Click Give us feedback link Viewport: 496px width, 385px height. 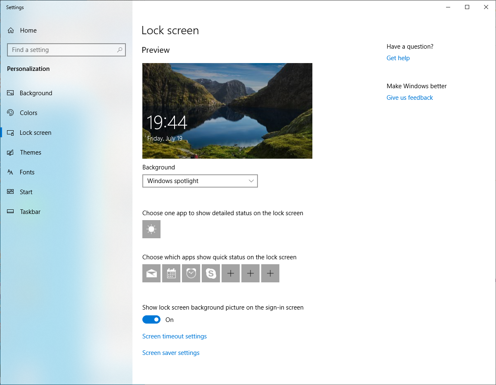pos(410,98)
